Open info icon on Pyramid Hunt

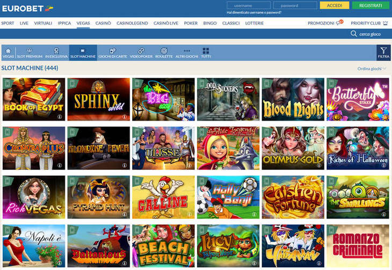(x=125, y=214)
